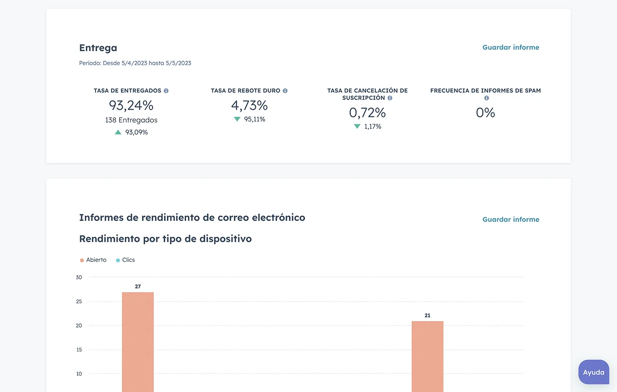Click green down arrow beside 95,11%
617x392 pixels.
click(237, 119)
